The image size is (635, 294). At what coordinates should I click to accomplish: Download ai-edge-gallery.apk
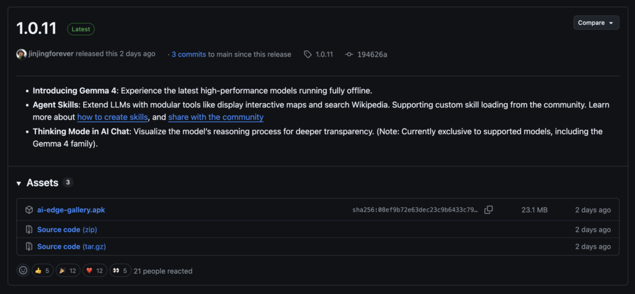point(71,210)
